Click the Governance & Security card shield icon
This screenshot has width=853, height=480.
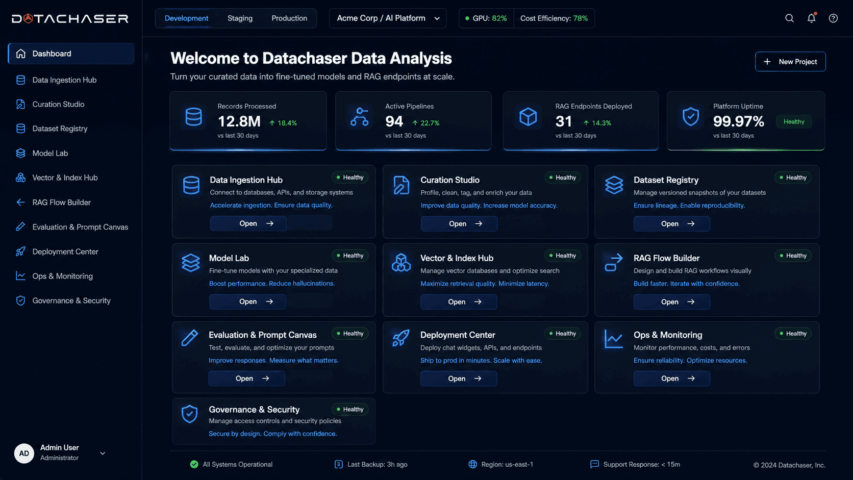(190, 414)
